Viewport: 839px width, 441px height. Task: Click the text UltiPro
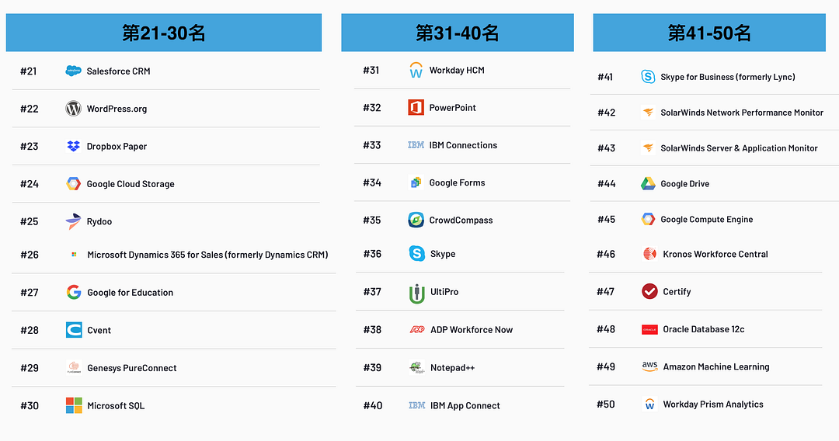point(444,291)
